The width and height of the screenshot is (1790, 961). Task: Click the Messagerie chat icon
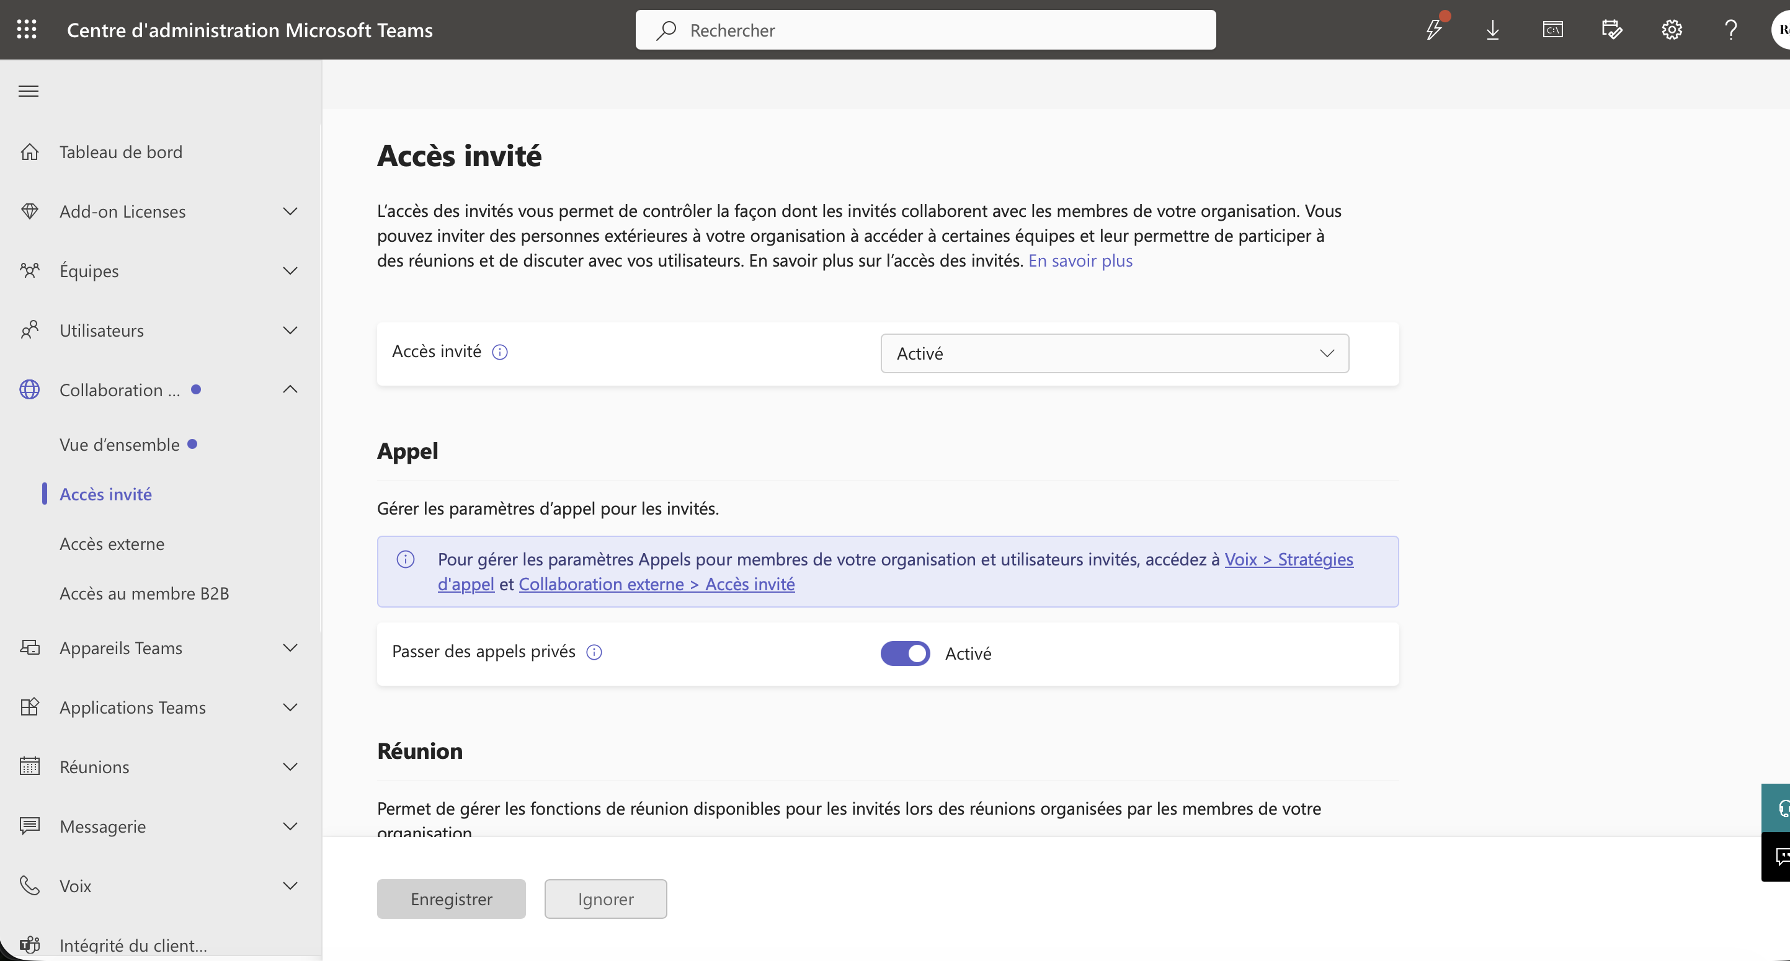click(x=29, y=826)
